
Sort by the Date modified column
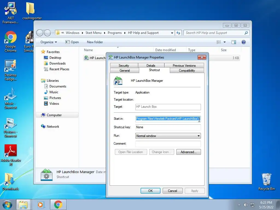point(165,50)
